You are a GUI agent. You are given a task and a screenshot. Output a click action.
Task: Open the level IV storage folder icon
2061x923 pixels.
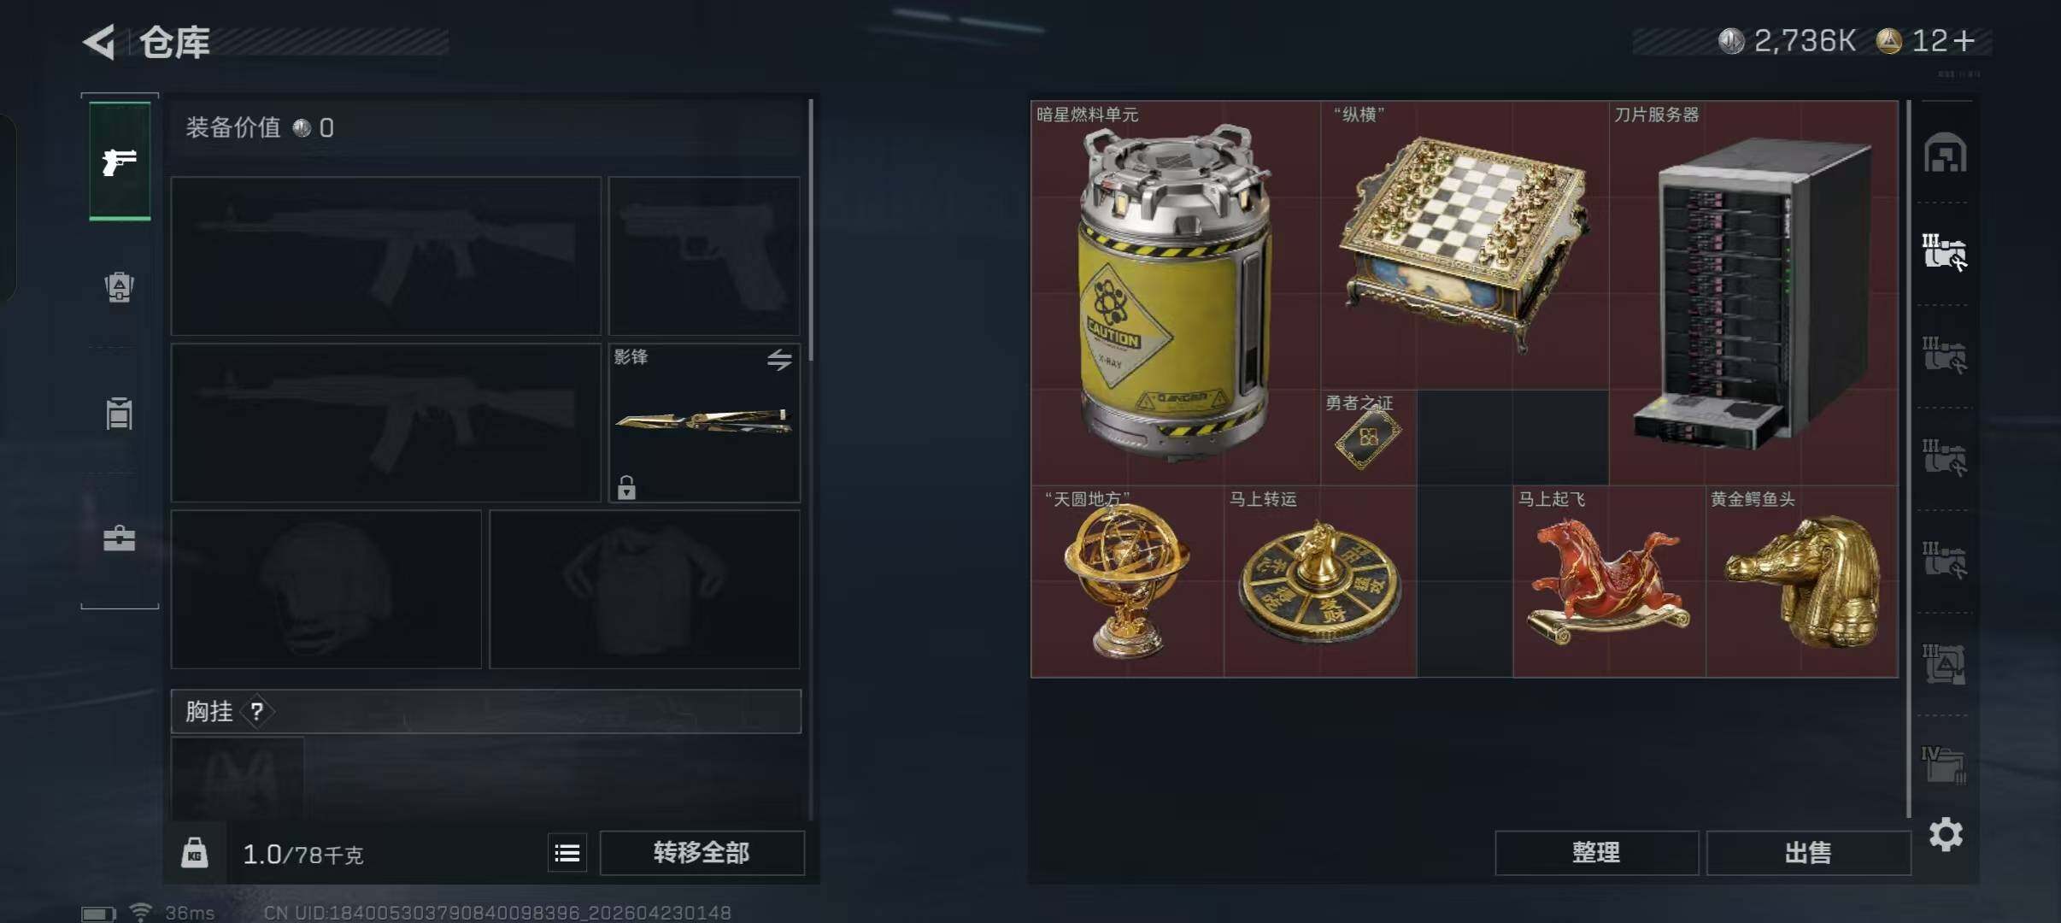tap(1944, 764)
